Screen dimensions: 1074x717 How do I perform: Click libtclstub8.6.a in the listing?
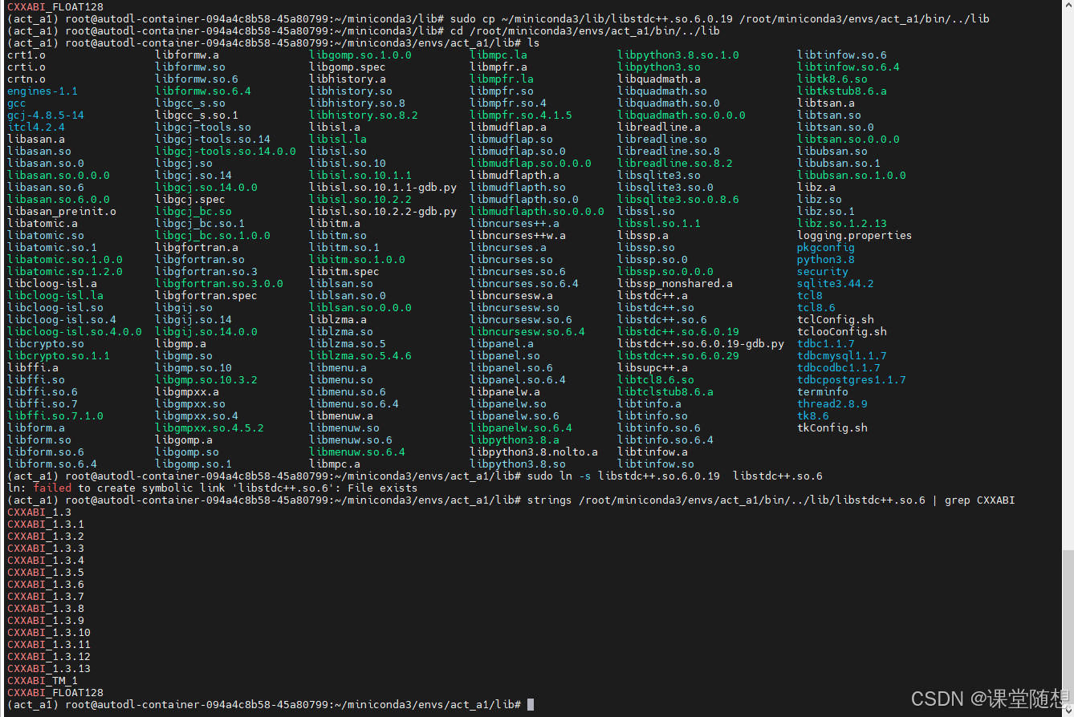[665, 391]
